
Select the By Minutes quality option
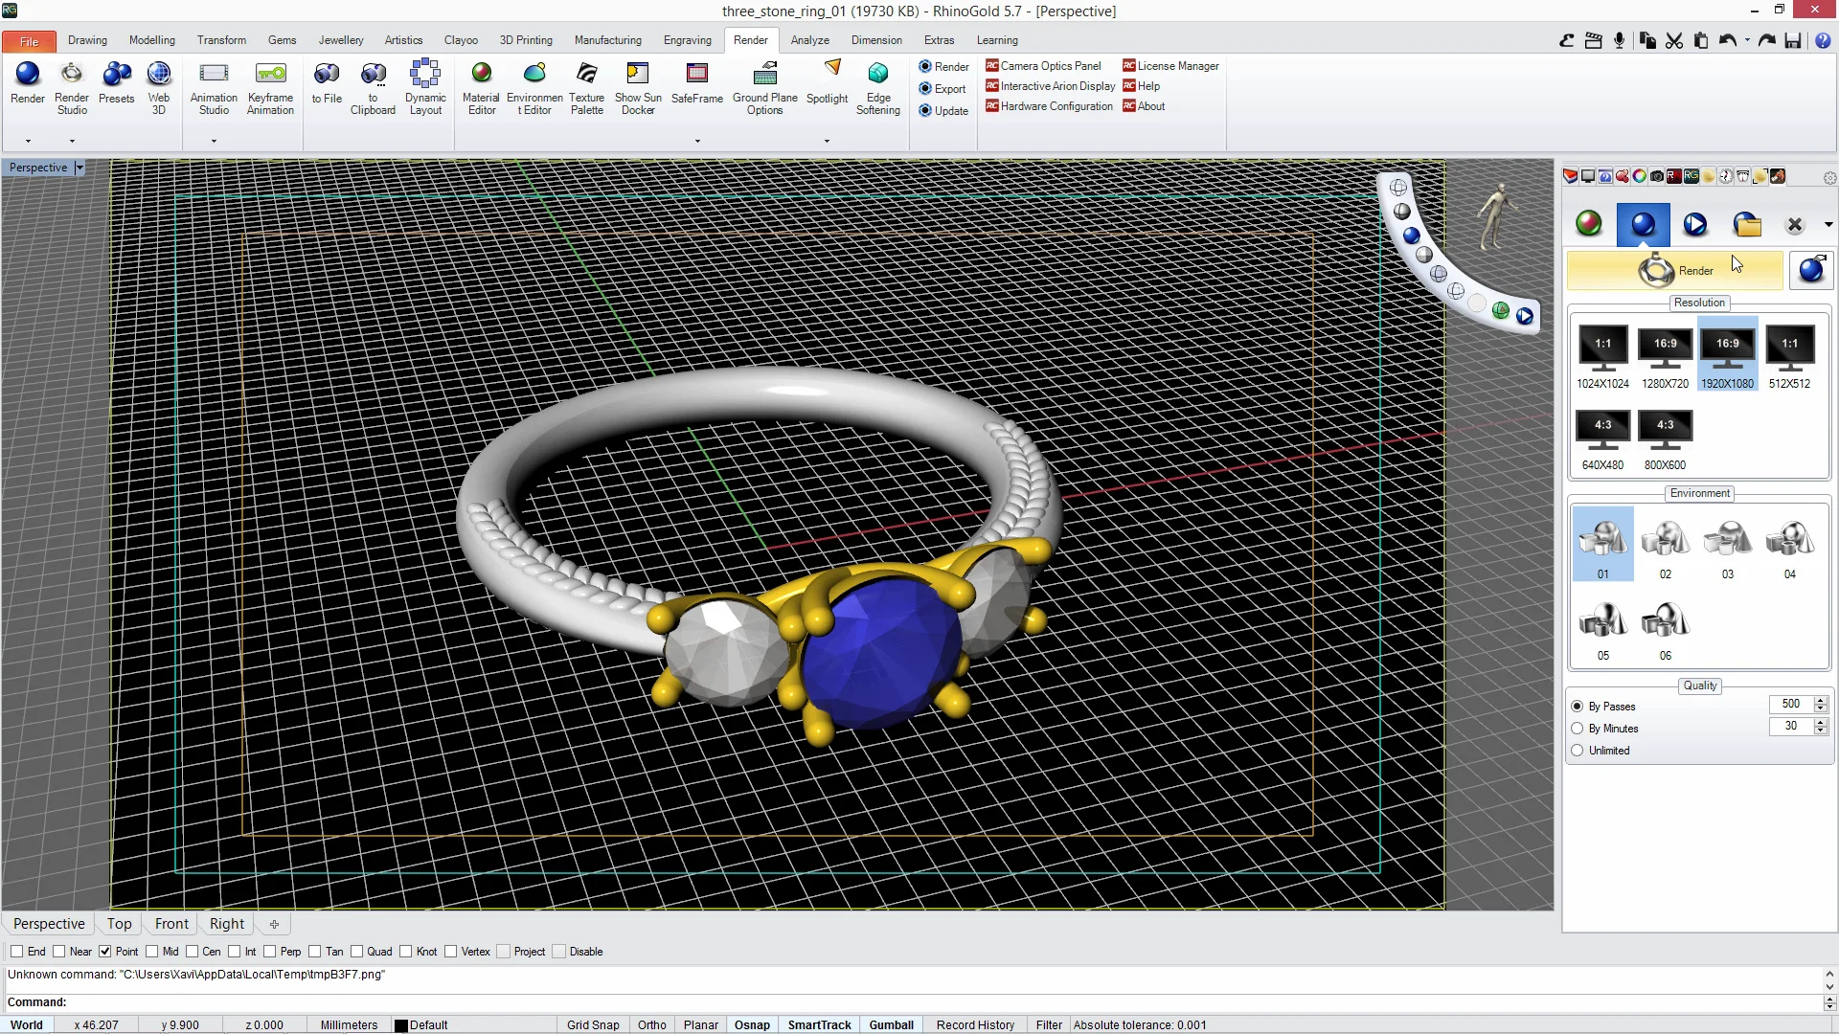pos(1578,729)
